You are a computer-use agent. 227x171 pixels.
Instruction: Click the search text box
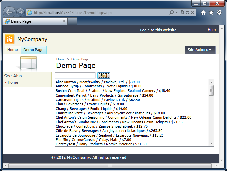75,76
